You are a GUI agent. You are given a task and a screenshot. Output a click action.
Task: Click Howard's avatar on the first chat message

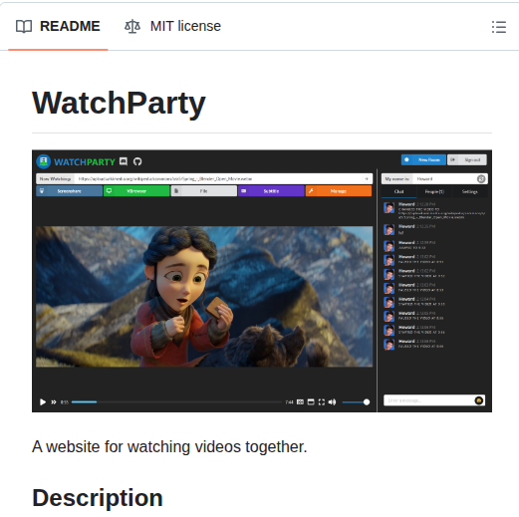[x=389, y=208]
